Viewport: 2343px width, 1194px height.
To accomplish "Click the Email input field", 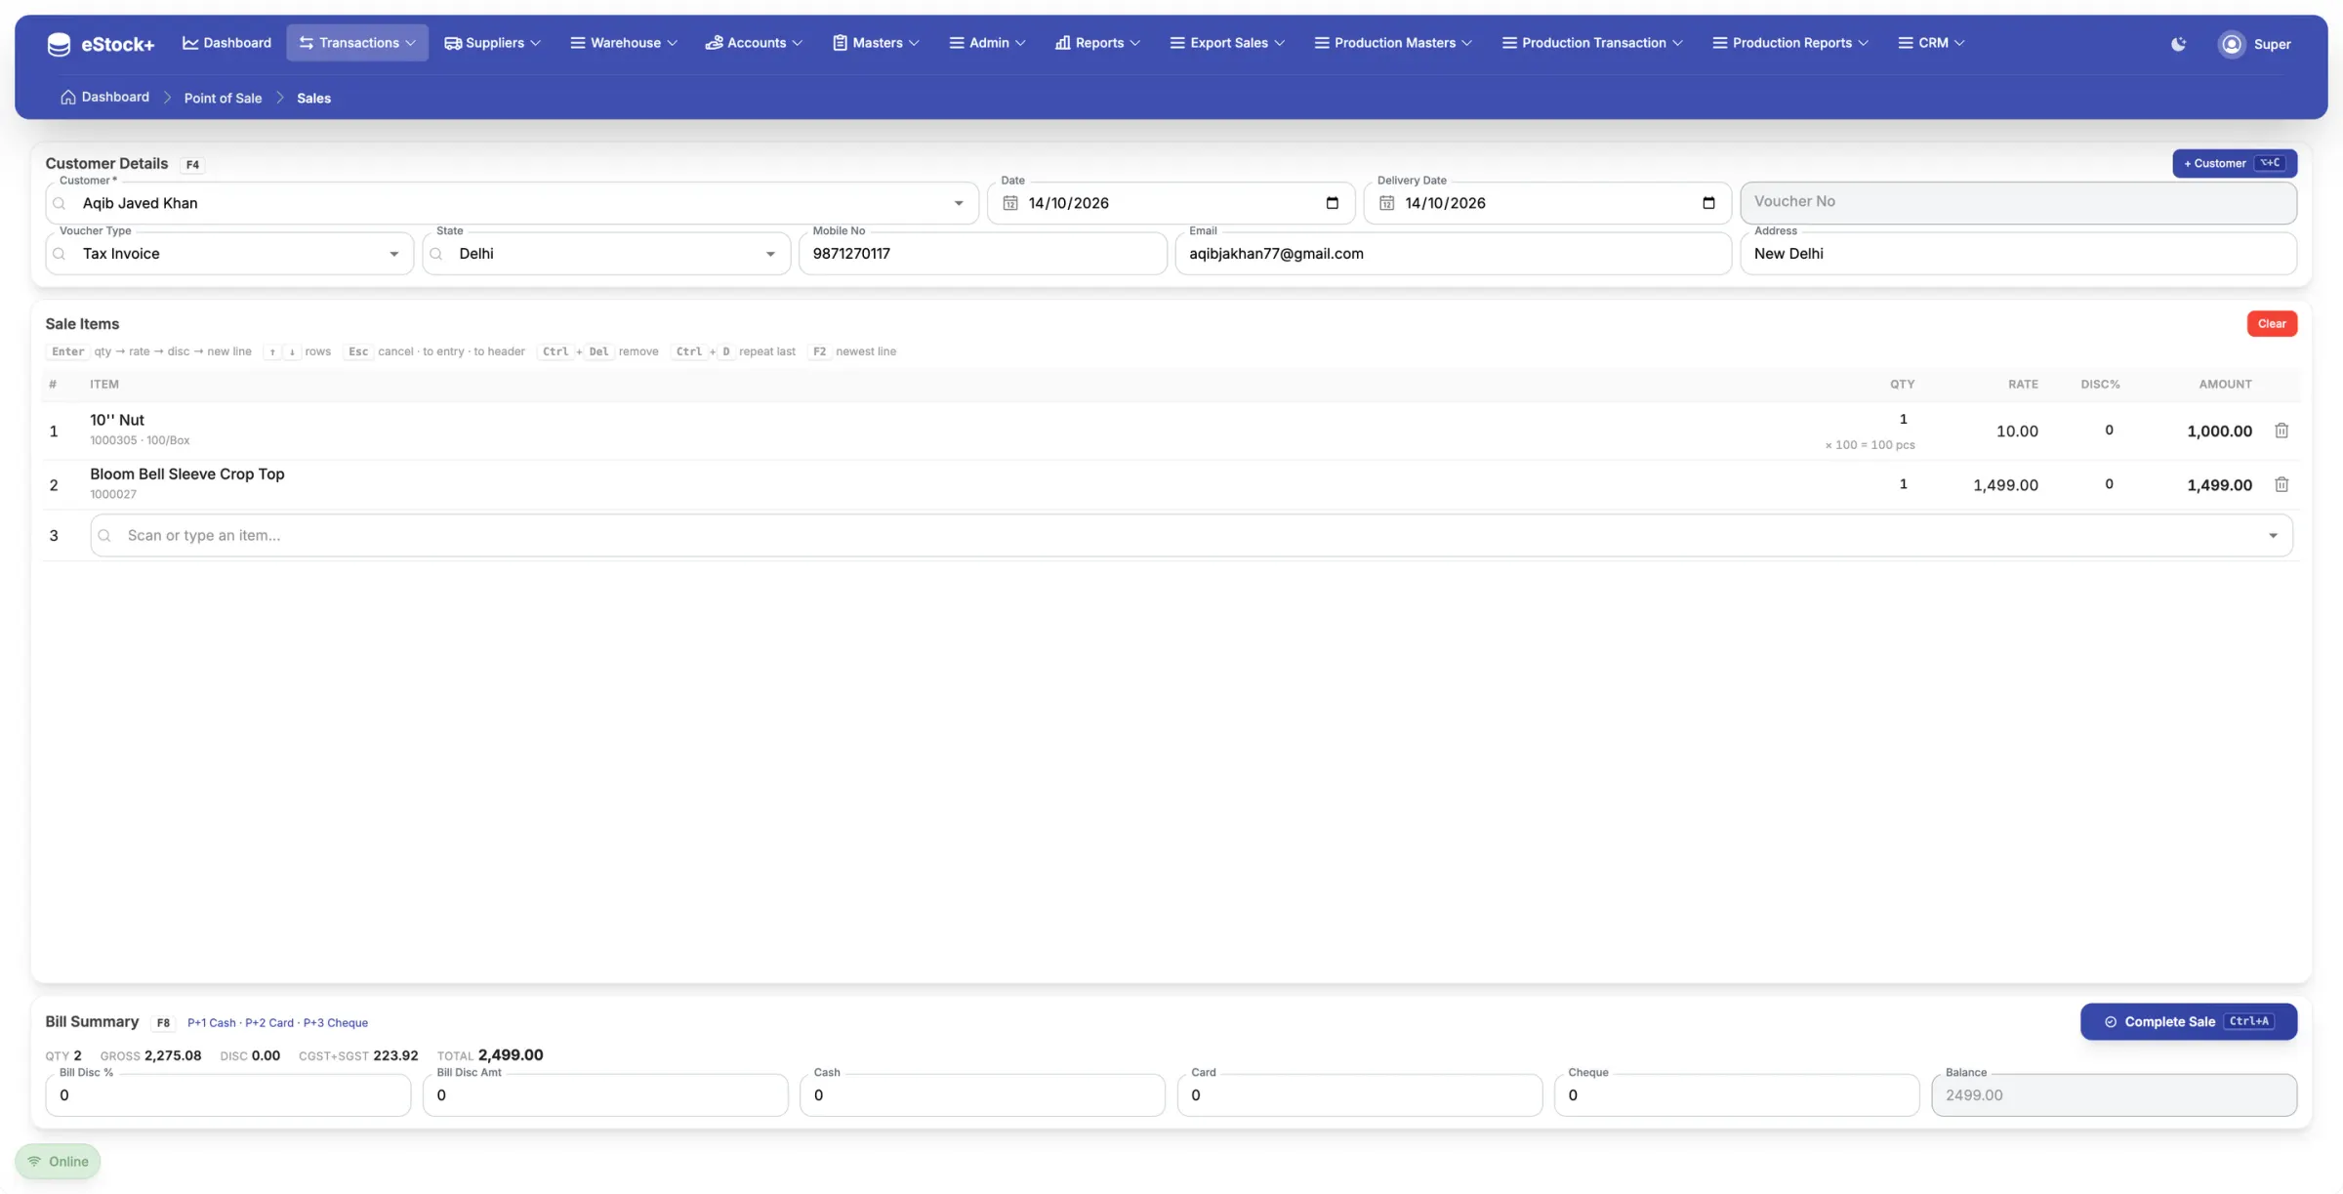I will (1454, 254).
